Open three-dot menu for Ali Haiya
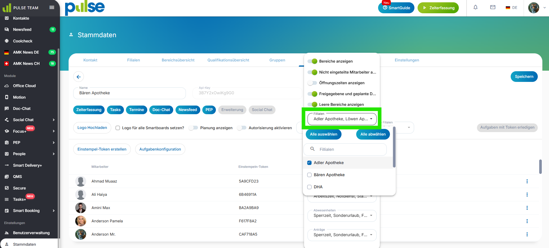This screenshot has height=248, width=549. click(527, 195)
